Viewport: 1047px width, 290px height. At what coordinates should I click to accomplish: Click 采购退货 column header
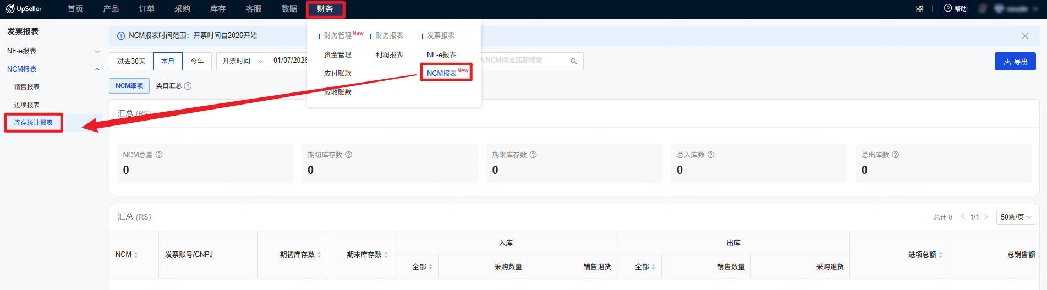[830, 267]
